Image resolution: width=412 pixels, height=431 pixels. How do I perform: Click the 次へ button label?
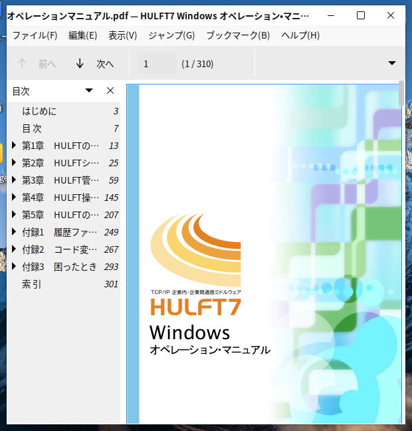click(104, 64)
